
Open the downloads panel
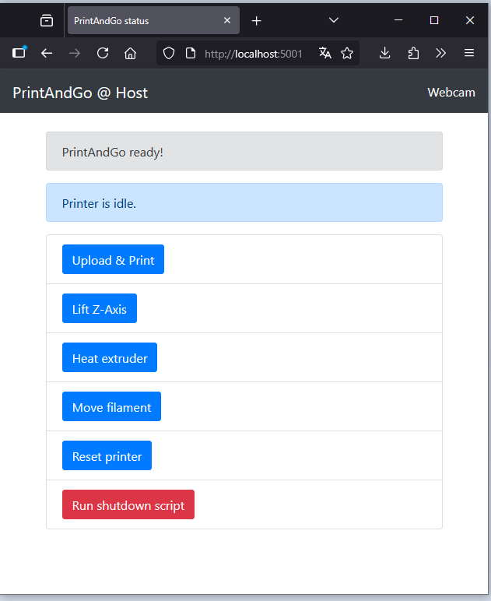point(385,53)
